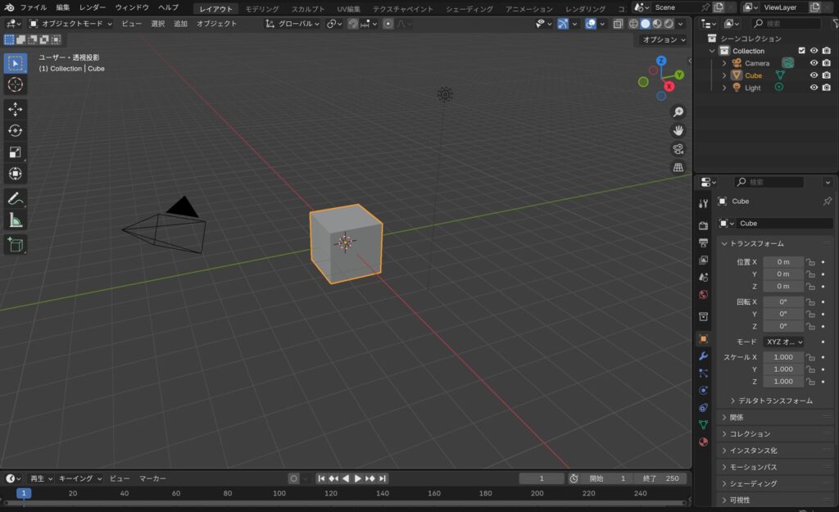
Task: Open the Scene properties tab
Action: pos(704,277)
